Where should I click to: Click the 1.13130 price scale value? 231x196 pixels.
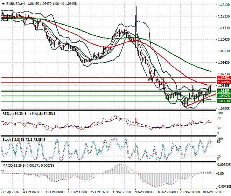point(224,5)
